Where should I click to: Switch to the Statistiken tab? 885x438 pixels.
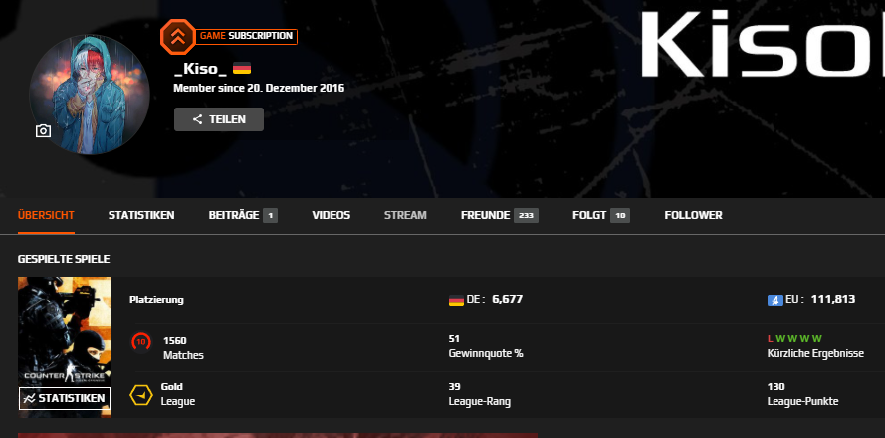(141, 215)
